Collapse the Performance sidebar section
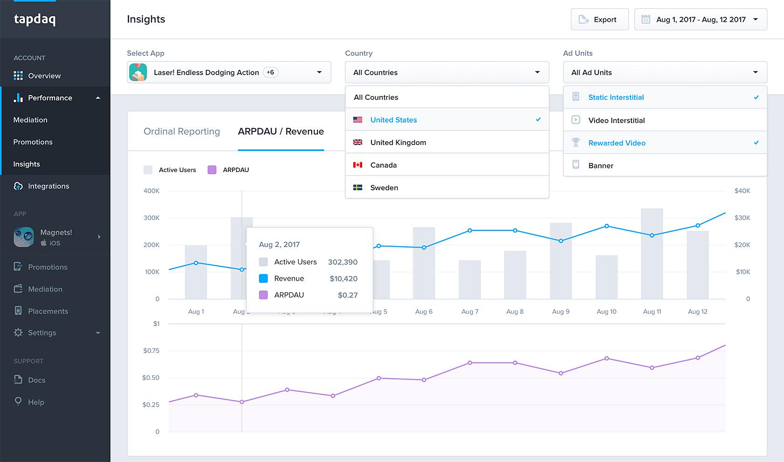 tap(98, 98)
